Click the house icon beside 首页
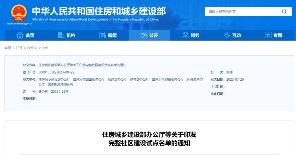This screenshot has height=155, width=296. pyautogui.click(x=20, y=35)
